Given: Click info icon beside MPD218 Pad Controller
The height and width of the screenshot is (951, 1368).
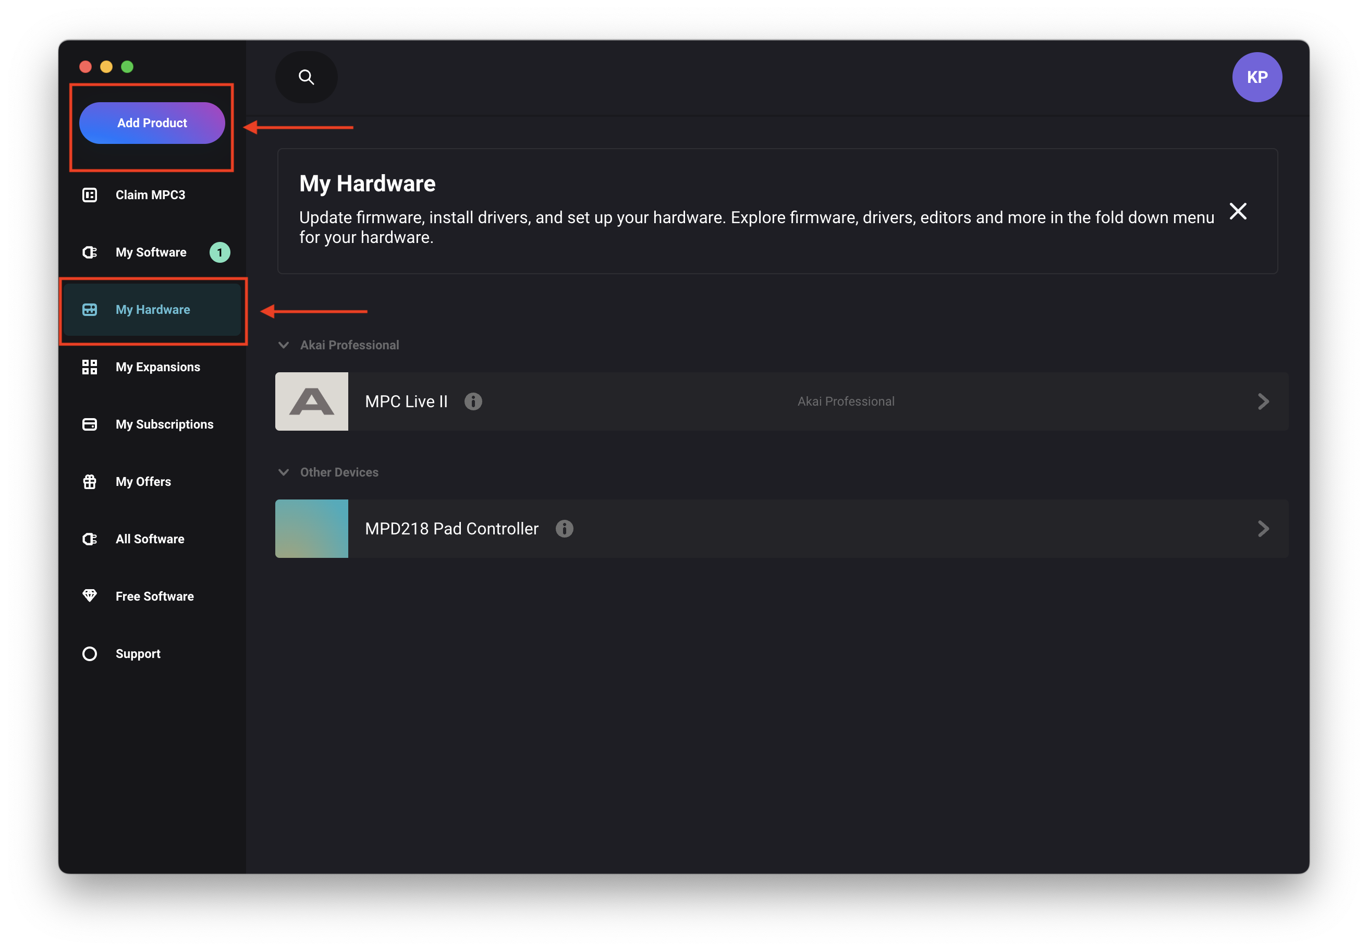Looking at the screenshot, I should tap(564, 529).
